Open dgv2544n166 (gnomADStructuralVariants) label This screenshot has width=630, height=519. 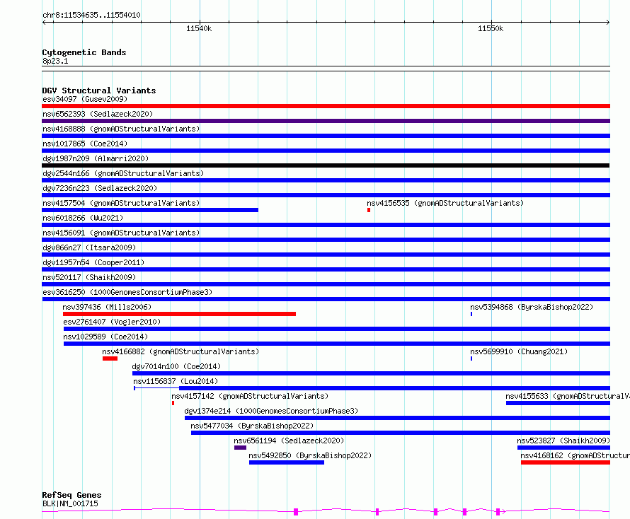123,173
